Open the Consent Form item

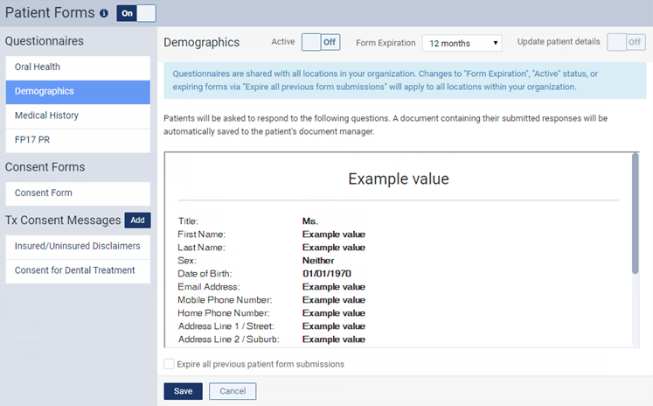point(78,193)
